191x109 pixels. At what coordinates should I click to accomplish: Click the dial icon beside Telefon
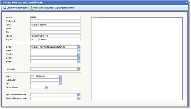[x=61, y=76]
